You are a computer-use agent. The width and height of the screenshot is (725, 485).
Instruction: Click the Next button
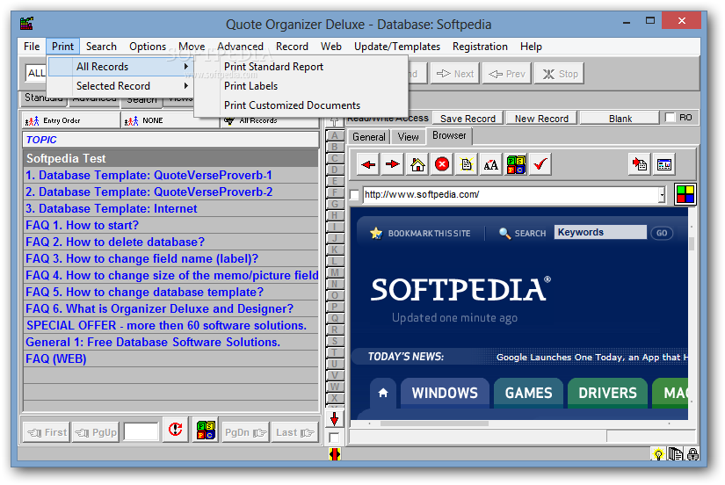[455, 74]
